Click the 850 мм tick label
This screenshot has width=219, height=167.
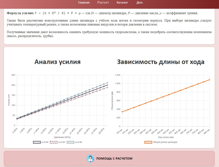[x=207, y=131]
